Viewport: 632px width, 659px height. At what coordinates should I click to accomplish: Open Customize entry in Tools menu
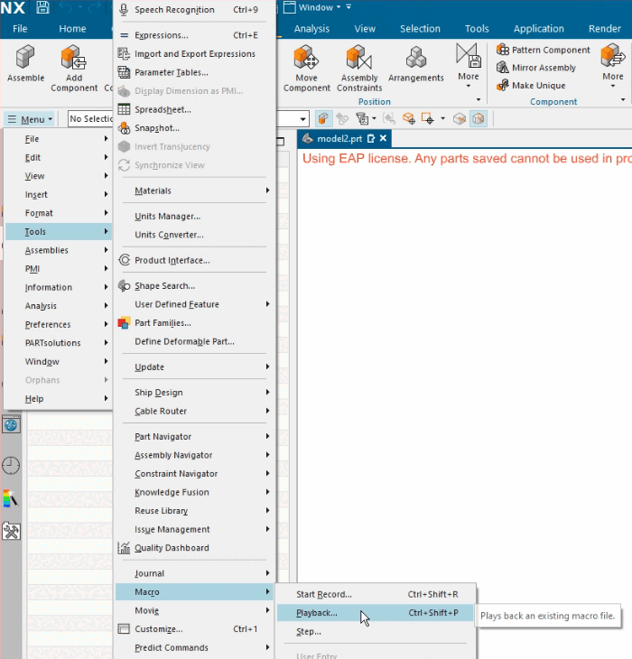[x=194, y=628]
